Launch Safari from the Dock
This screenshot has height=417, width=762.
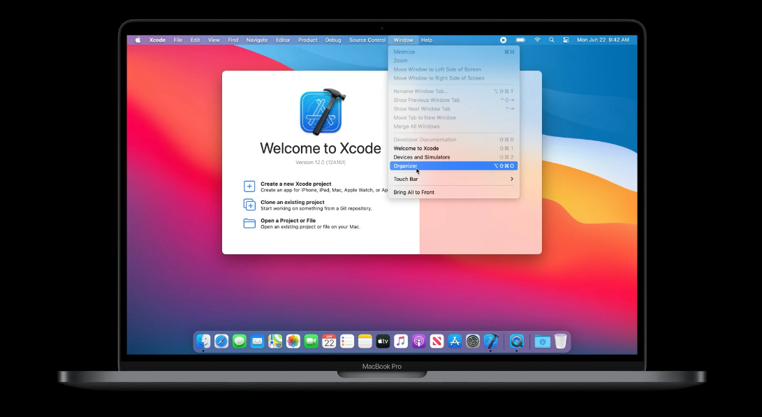(221, 342)
